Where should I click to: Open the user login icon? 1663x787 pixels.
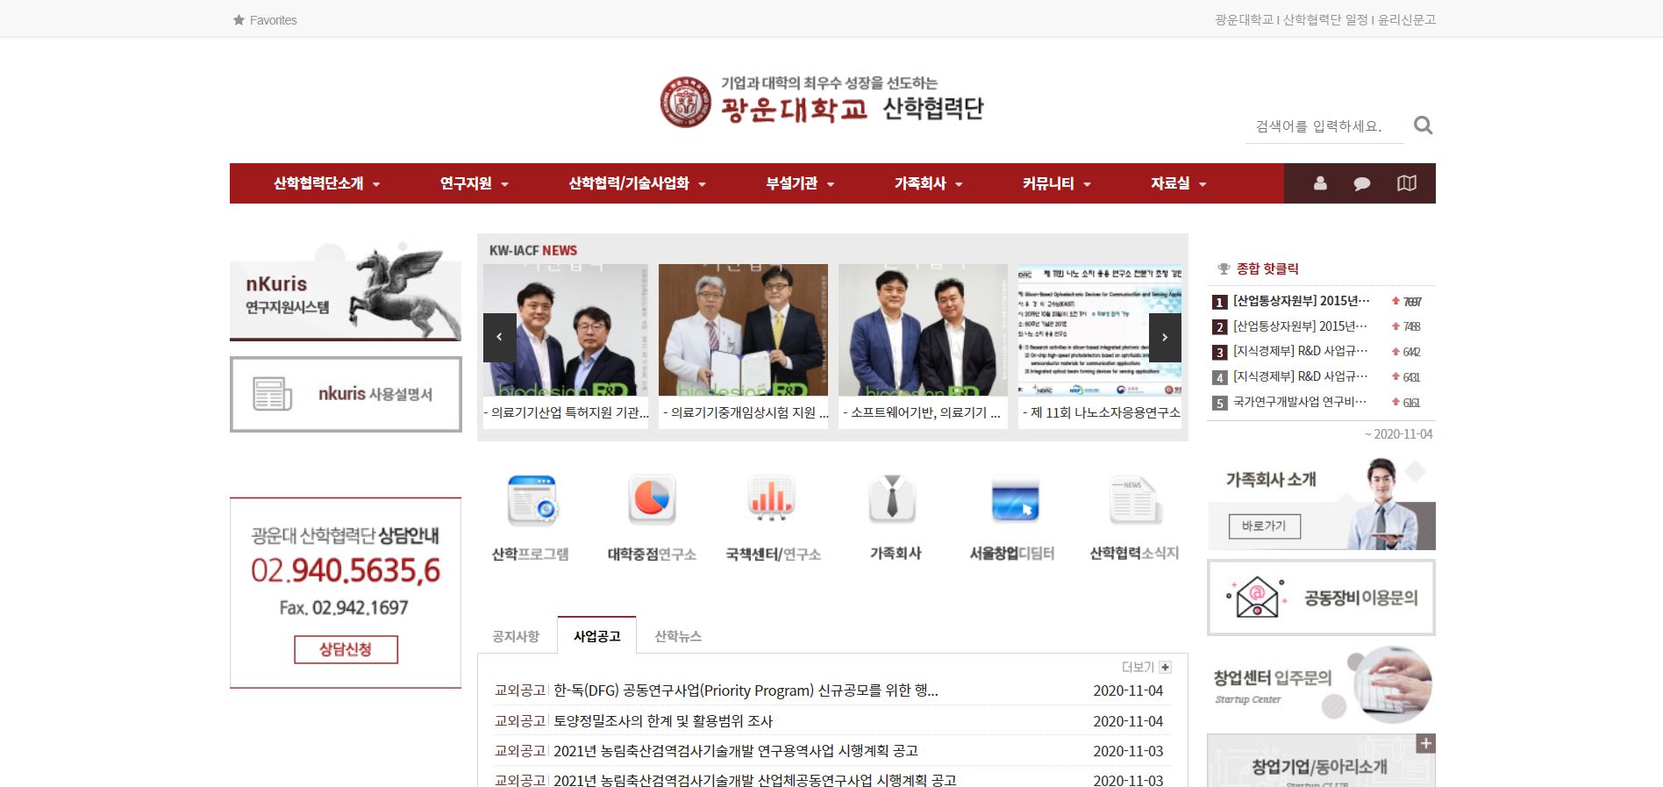(x=1319, y=183)
